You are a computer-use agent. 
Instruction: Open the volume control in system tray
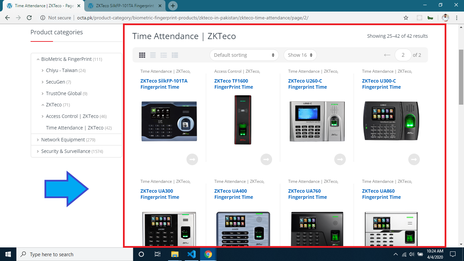tap(412, 254)
